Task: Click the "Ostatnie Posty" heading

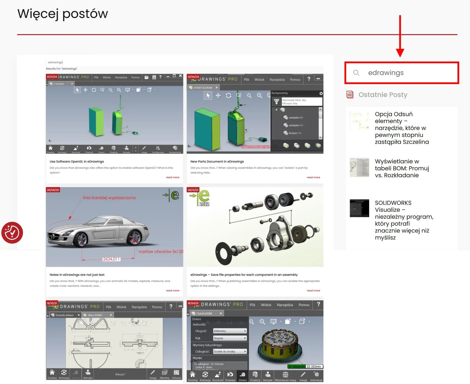Action: tap(383, 95)
